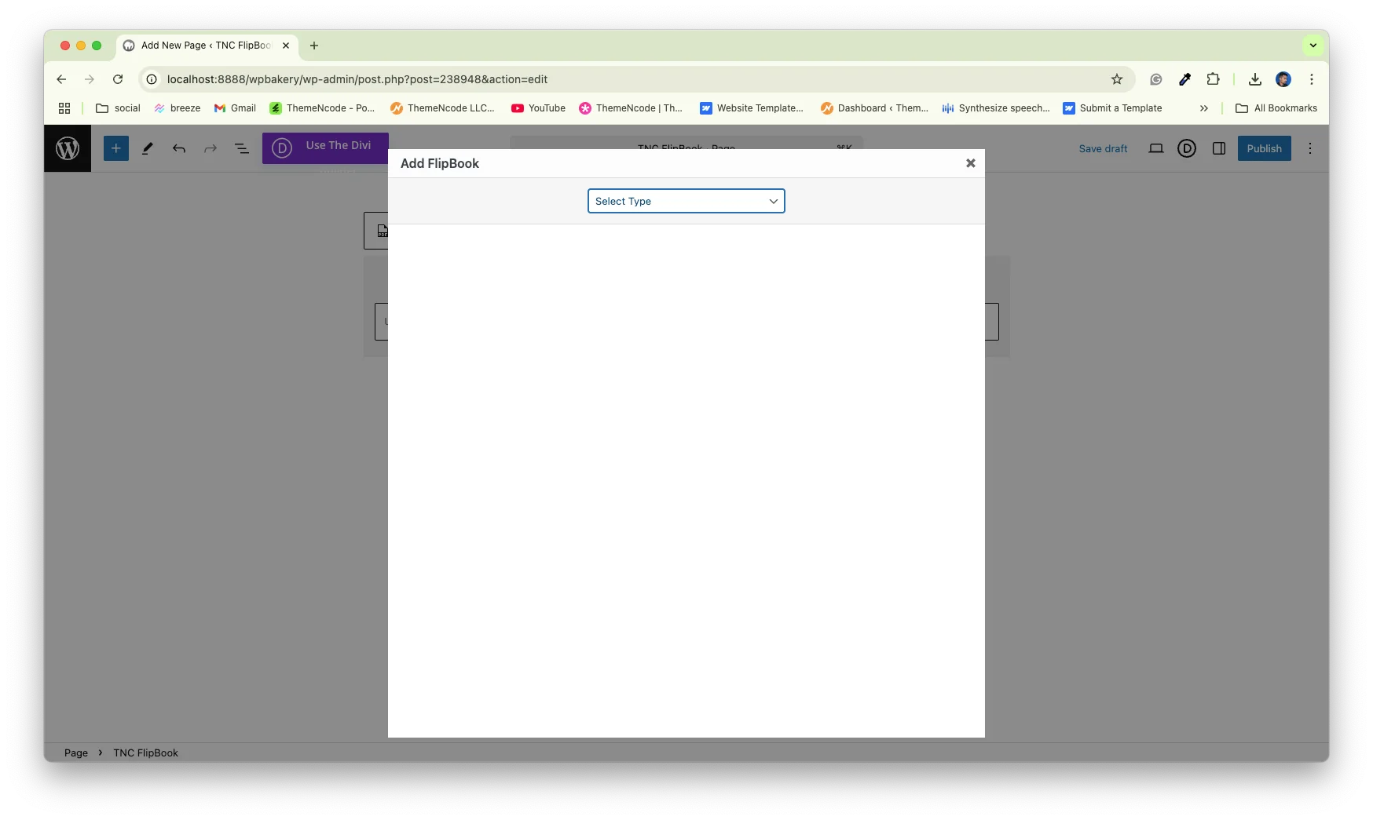The image size is (1373, 820).
Task: Open the document overview list view
Action: tap(241, 148)
